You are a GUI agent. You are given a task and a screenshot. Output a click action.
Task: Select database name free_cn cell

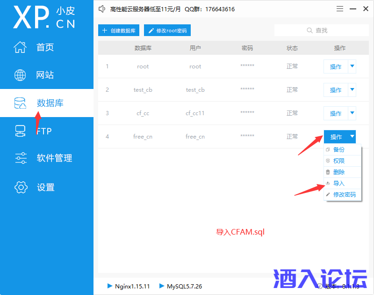[x=143, y=137]
